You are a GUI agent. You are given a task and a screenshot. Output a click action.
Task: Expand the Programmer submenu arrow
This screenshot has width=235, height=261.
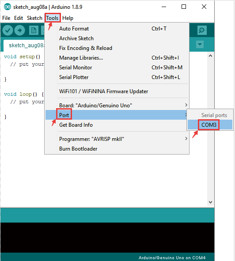(186, 139)
